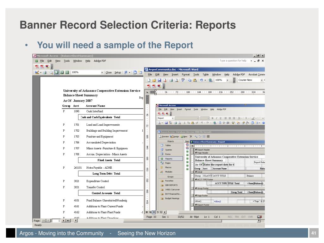Click the Open folder icon in Word toolbar
Image resolution: width=324 pixels, height=243 pixels.
coord(154,80)
